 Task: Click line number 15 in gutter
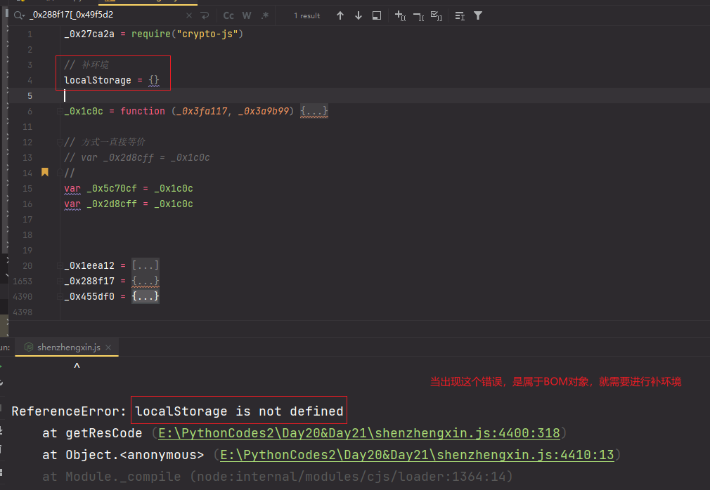[x=27, y=189]
